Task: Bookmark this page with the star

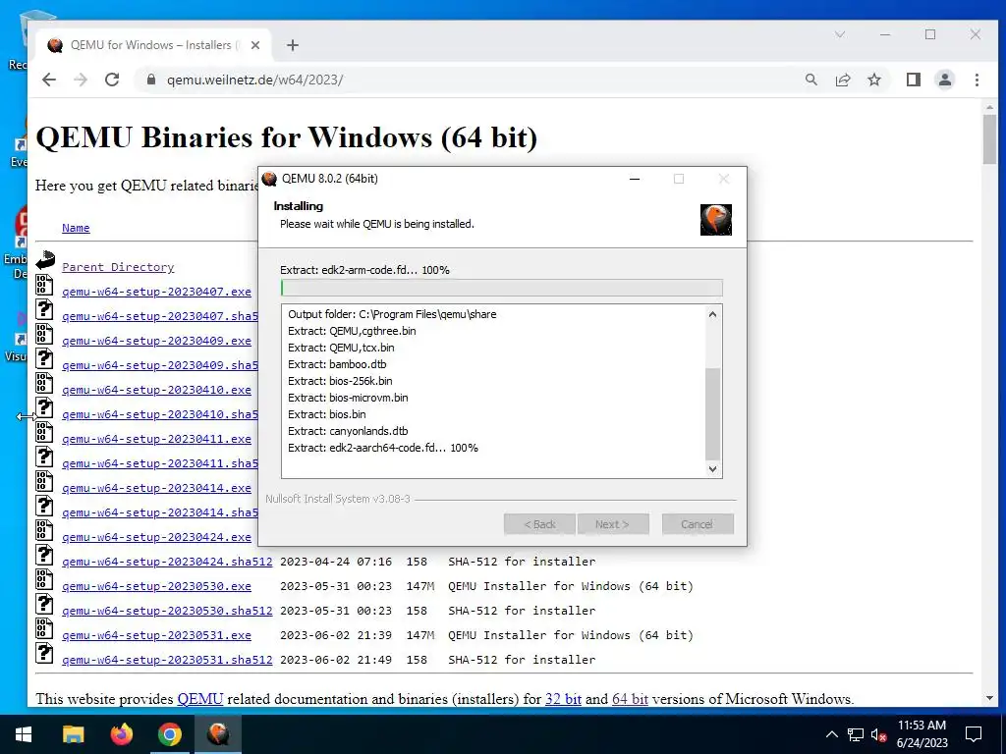Action: pyautogui.click(x=873, y=80)
